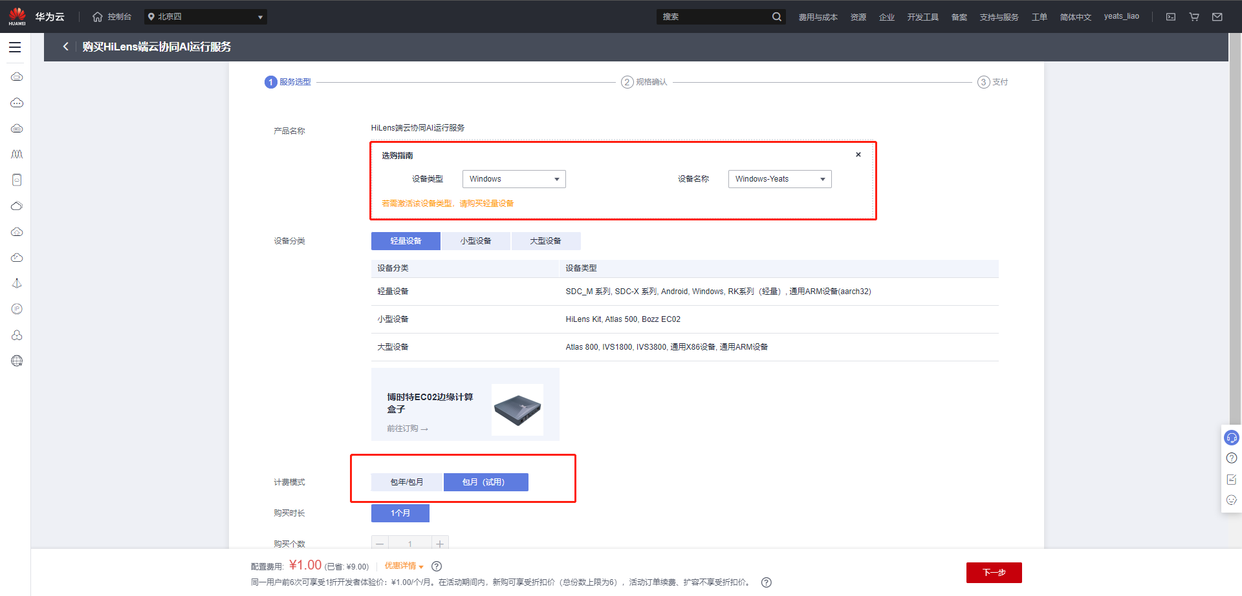This screenshot has width=1242, height=596.
Task: Open the Developer Tools menu
Action: coord(922,17)
